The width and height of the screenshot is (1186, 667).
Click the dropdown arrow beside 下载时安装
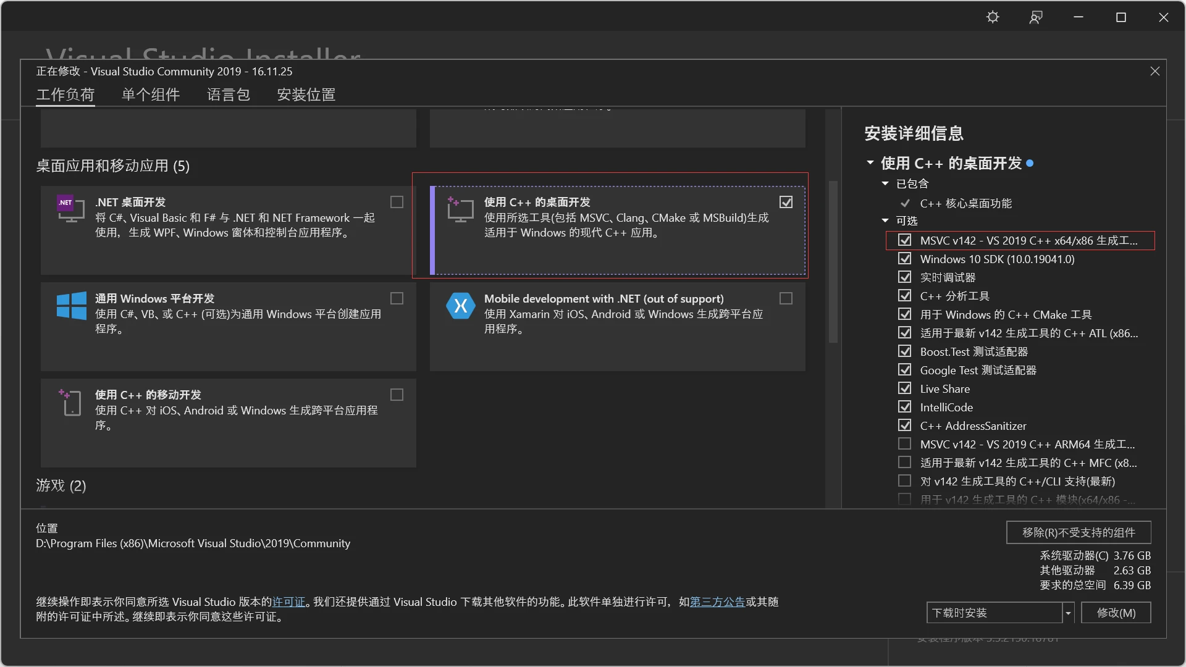[x=1068, y=613]
